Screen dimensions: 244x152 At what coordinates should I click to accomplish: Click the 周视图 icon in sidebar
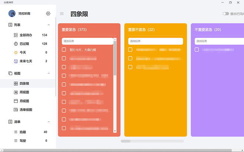[16, 92]
